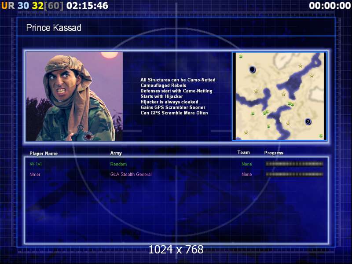352x264 pixels.
Task: Click the Player Name column header
Action: tap(44, 154)
